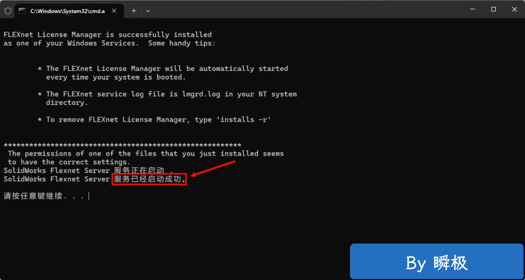Close the terminal window

(x=514, y=9)
